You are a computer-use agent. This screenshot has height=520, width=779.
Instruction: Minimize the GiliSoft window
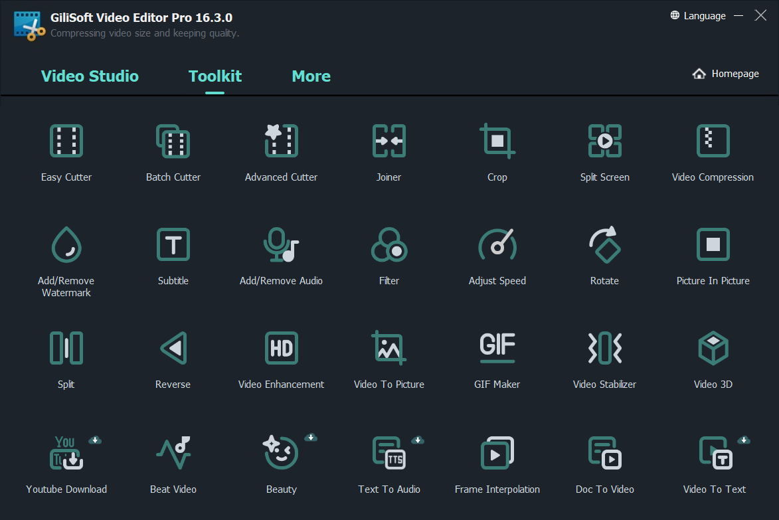[738, 16]
